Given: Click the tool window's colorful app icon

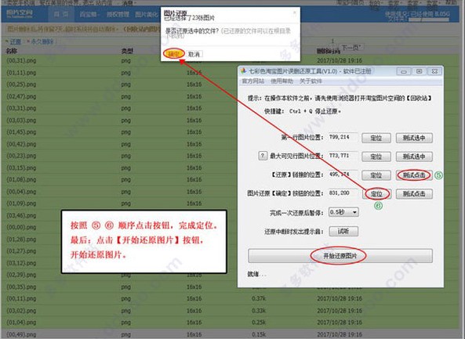Looking at the screenshot, I should coord(243,70).
